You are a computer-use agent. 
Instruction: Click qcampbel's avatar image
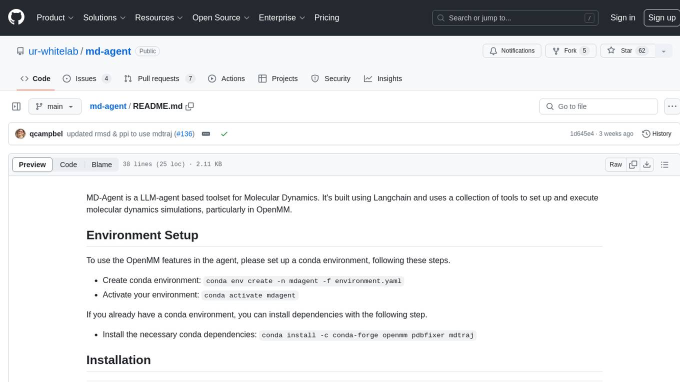(20, 134)
